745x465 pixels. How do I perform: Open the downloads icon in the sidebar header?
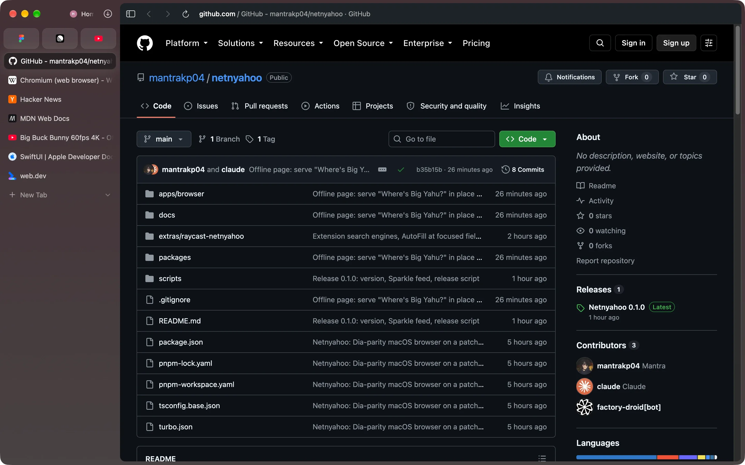click(108, 14)
